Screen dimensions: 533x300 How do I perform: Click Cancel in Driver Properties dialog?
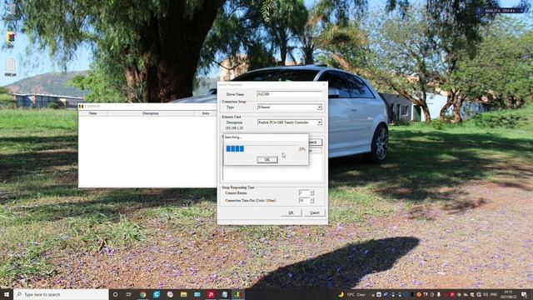[x=315, y=212]
